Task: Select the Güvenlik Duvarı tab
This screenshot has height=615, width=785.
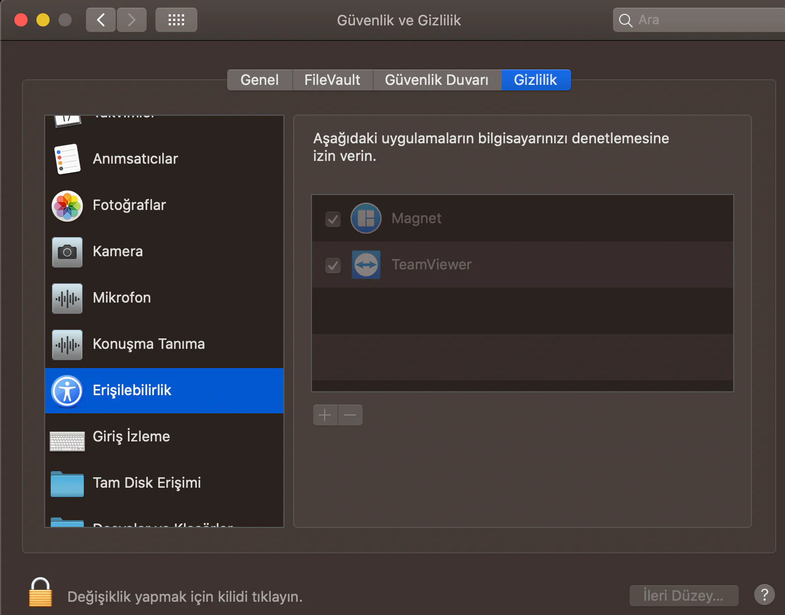Action: pyautogui.click(x=437, y=80)
